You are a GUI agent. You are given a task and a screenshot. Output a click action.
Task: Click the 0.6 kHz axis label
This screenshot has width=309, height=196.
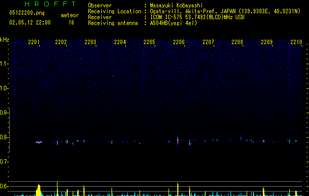click(4, 186)
